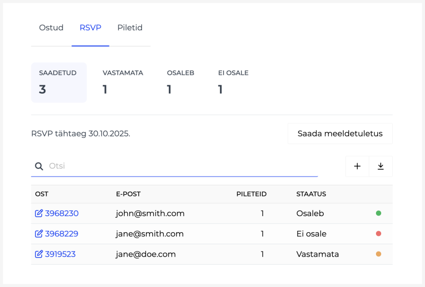Filter by the Osaleb count card
Viewport: 425px width, 287px height.
pos(180,82)
